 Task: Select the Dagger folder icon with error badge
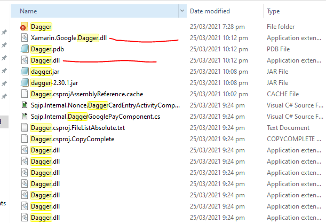24,26
